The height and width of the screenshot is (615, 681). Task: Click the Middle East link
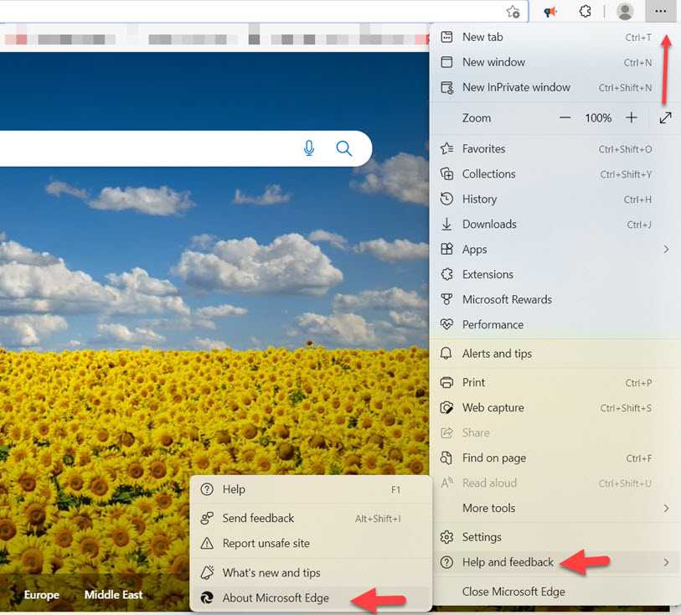(113, 595)
